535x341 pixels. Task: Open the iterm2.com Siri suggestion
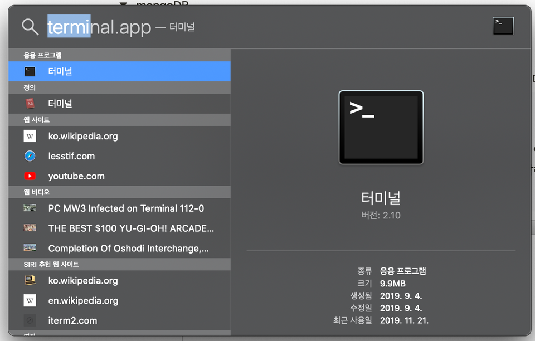tap(119, 320)
